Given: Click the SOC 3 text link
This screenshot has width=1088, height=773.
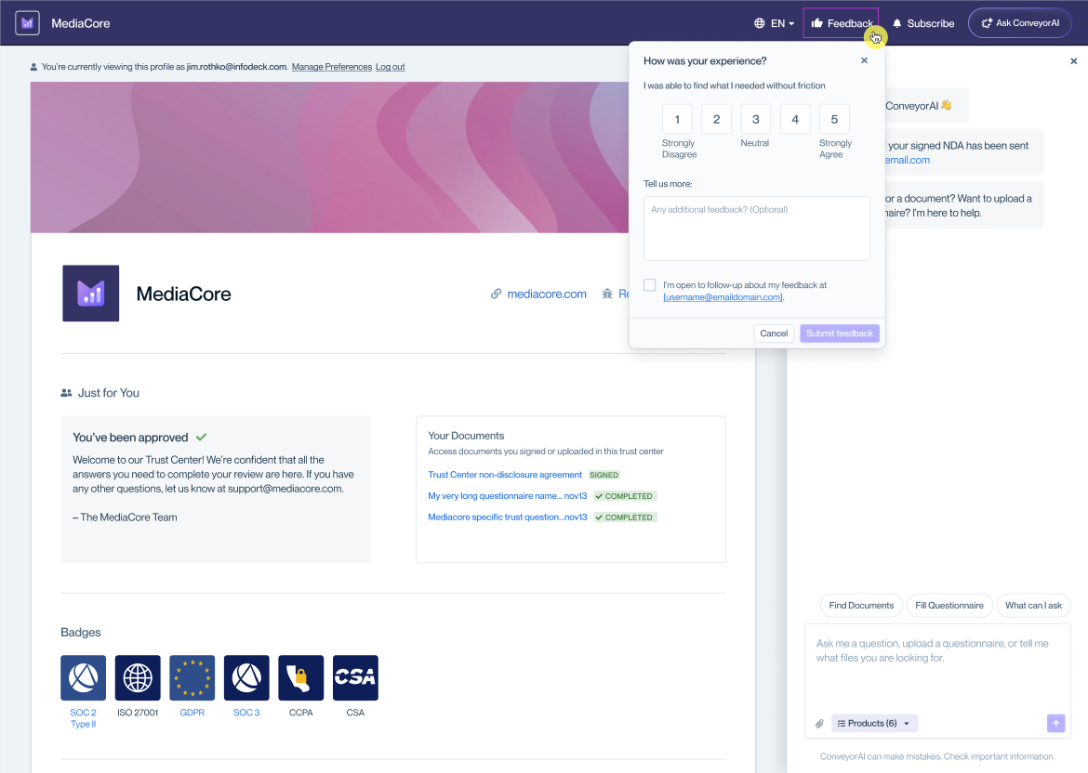Looking at the screenshot, I should coord(246,713).
